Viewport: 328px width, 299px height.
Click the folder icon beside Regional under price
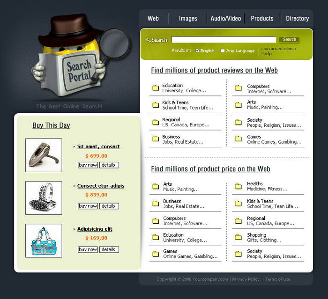238,221
